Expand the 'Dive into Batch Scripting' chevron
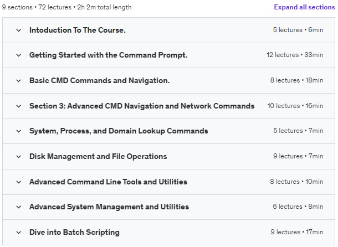This screenshot has width=338, height=247. 19,233
